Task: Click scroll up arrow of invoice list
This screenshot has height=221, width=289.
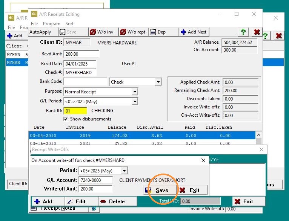Action: [258, 135]
